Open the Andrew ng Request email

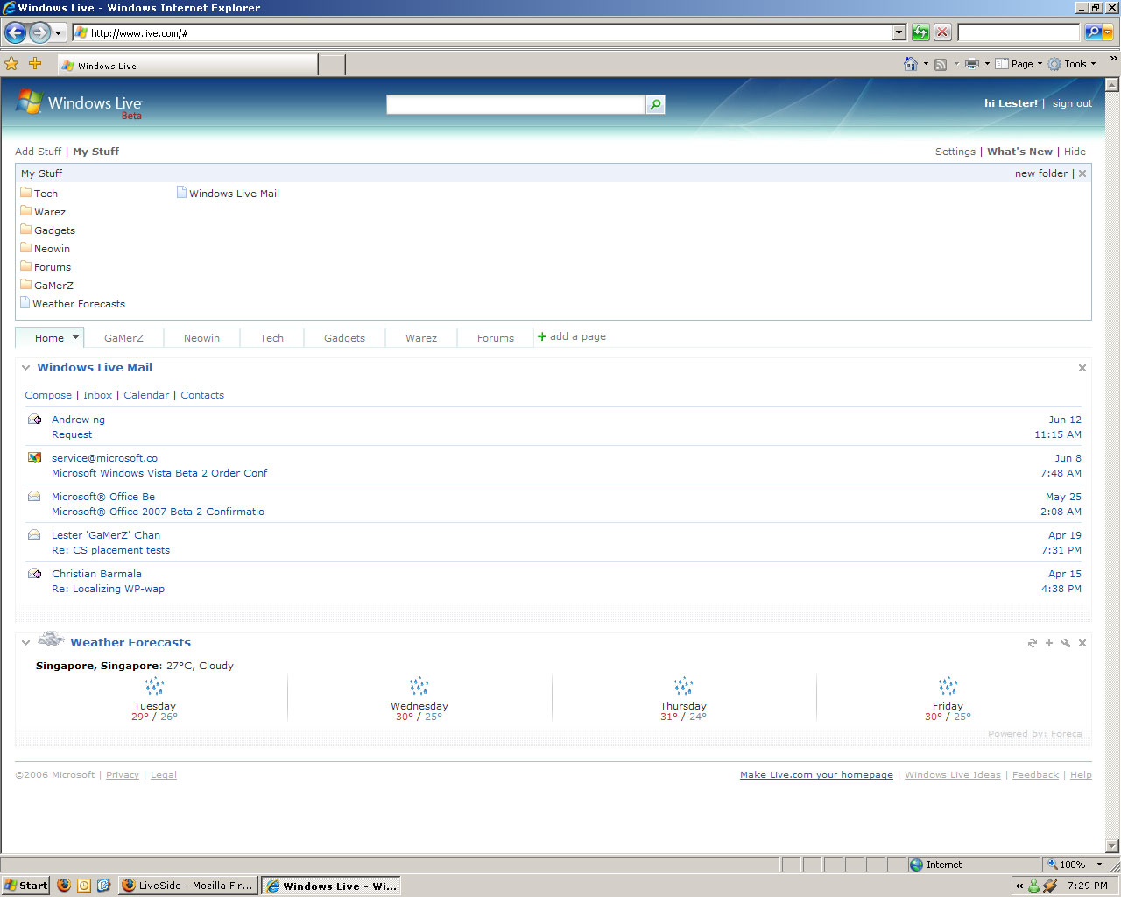(553, 427)
